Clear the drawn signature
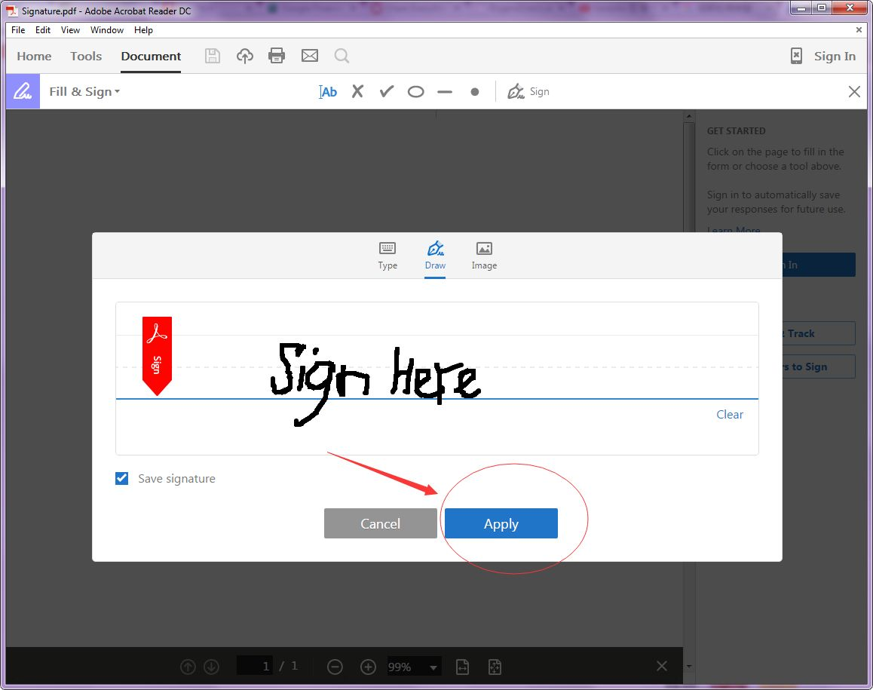The width and height of the screenshot is (873, 690). point(729,414)
